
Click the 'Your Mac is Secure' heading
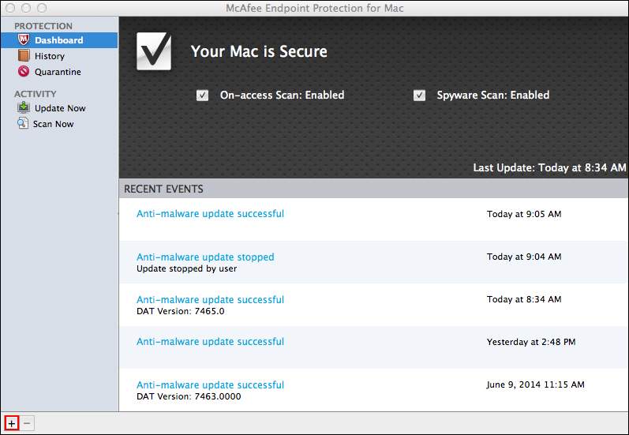point(259,51)
